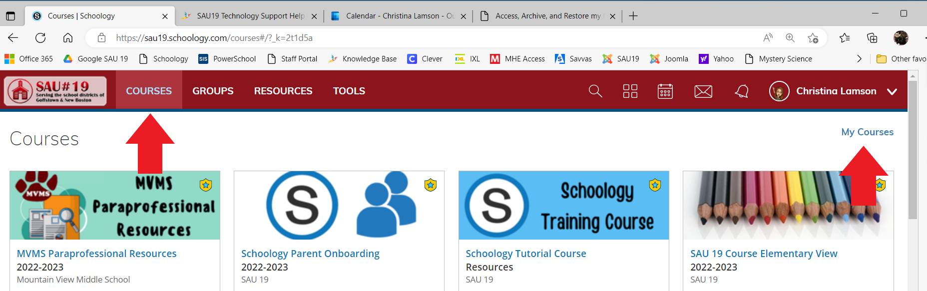
Task: Click badge icon on Parent Onboarding card
Action: point(431,185)
